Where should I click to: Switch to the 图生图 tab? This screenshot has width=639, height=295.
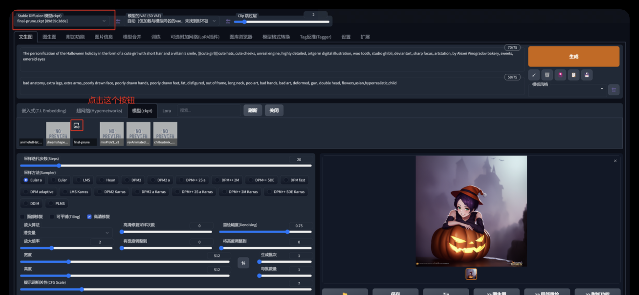(49, 37)
